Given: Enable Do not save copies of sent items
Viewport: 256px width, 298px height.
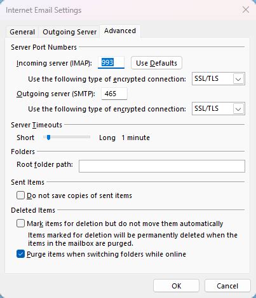Looking at the screenshot, I should (x=20, y=195).
